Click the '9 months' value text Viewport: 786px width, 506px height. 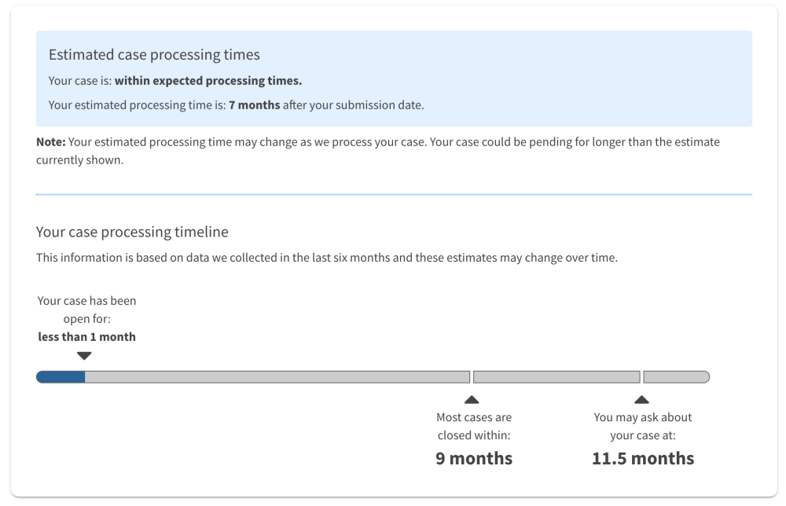(x=474, y=458)
